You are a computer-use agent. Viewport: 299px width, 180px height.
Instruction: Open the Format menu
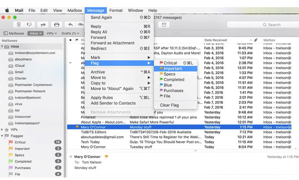[116, 10]
